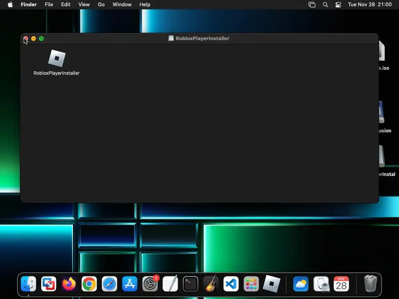Open Launchpad from the Dock
This screenshot has height=299, width=399.
[251, 284]
